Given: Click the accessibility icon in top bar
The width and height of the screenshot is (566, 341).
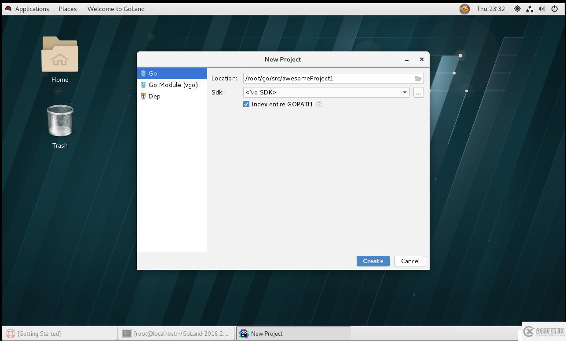Looking at the screenshot, I should [x=517, y=9].
